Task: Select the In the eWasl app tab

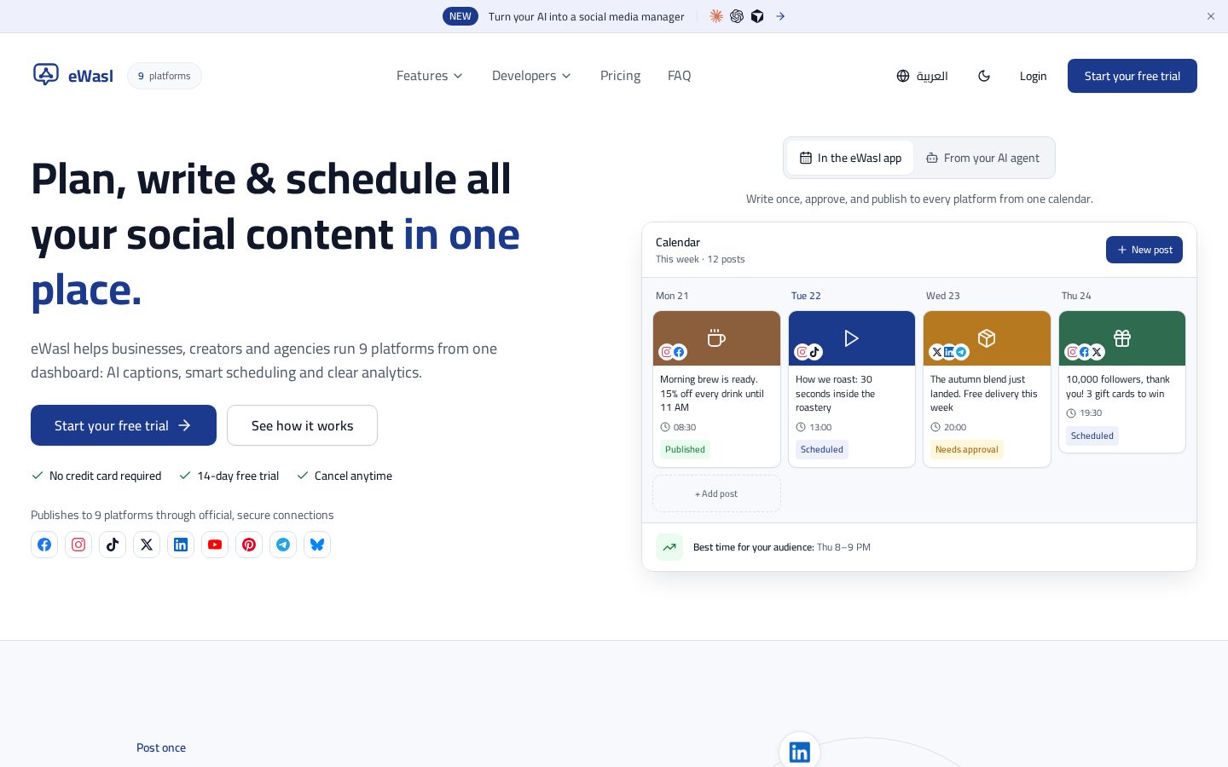Action: [850, 158]
